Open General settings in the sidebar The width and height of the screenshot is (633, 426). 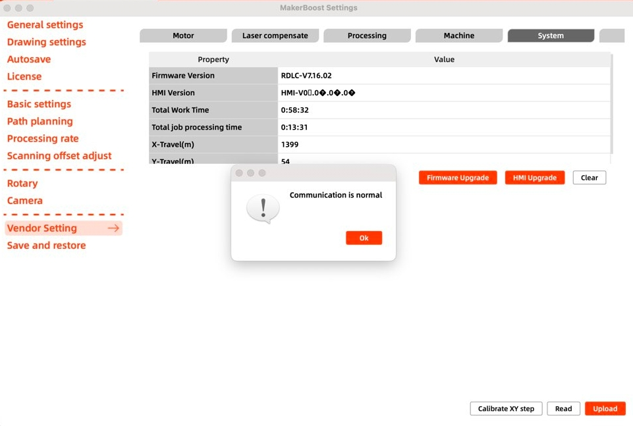click(45, 25)
